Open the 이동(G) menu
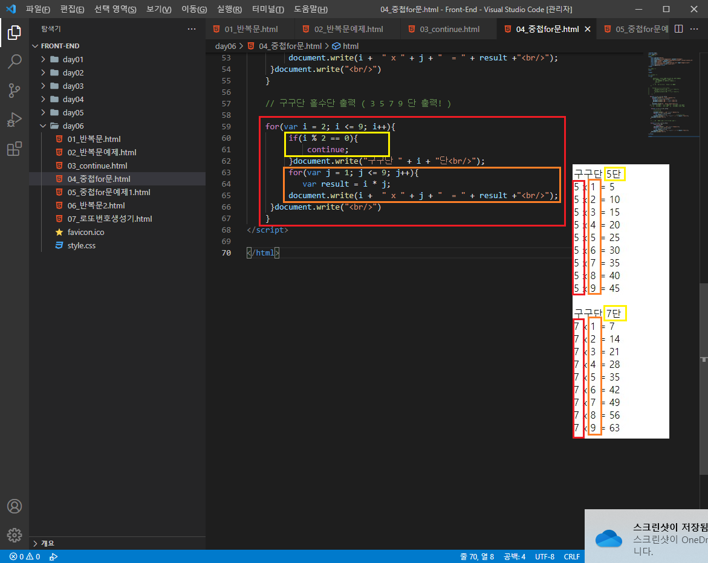Screen dimensions: 708x563 194,9
